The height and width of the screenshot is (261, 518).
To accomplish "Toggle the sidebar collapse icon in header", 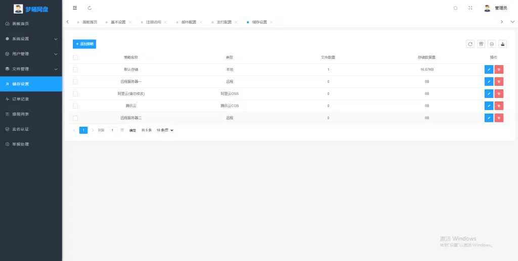I will [75, 8].
